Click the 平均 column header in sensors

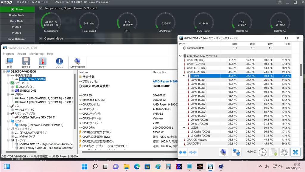[283, 44]
